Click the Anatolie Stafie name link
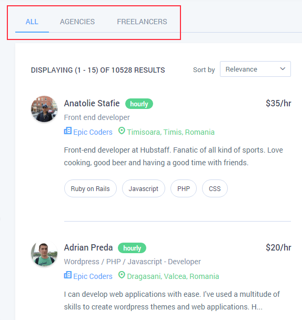The width and height of the screenshot is (302, 320). tap(92, 103)
